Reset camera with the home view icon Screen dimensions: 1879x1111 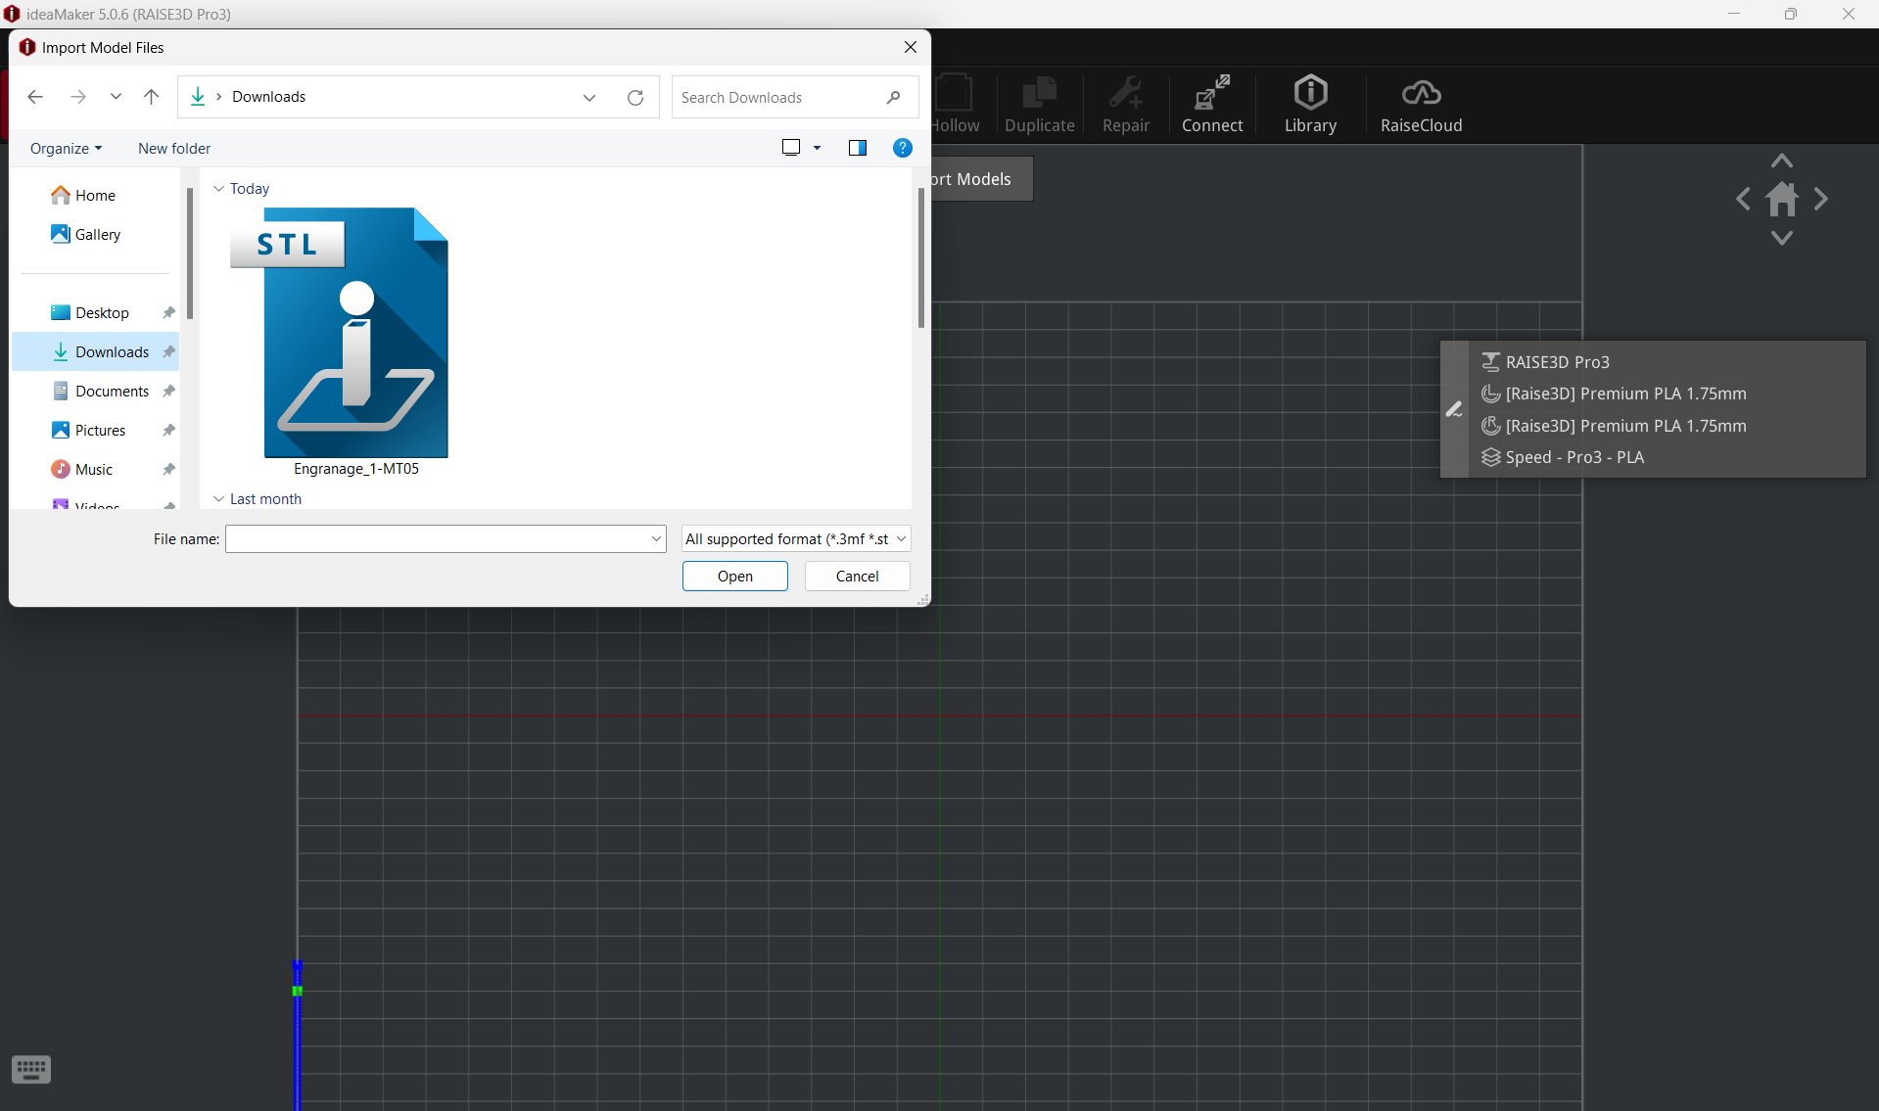point(1782,200)
